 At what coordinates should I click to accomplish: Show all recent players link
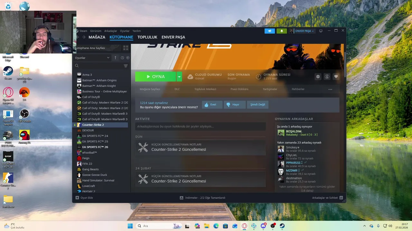point(307,188)
